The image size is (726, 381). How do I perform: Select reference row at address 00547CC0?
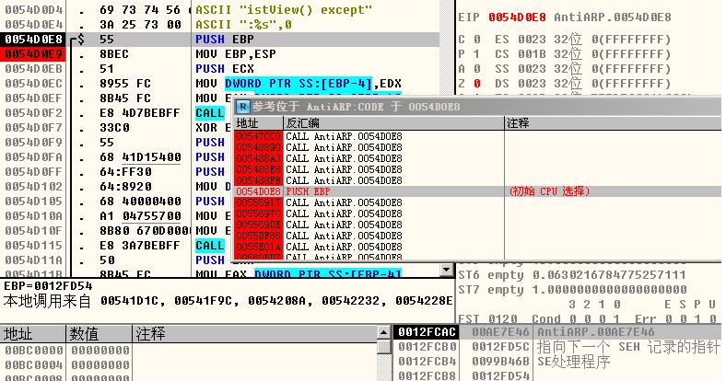tap(477, 136)
